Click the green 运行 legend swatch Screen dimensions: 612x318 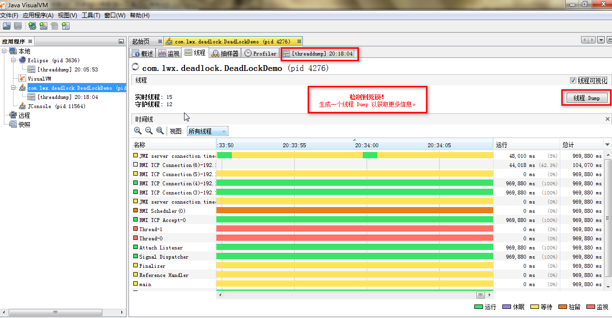pyautogui.click(x=478, y=306)
